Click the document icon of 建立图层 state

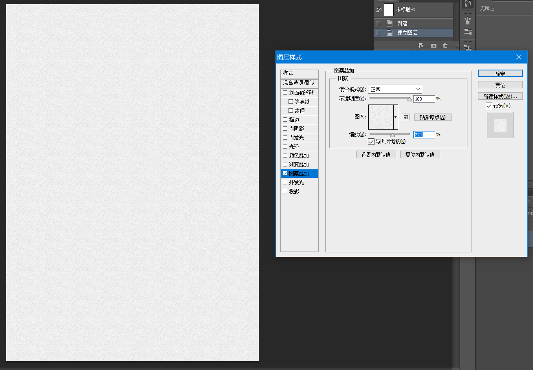tap(390, 33)
